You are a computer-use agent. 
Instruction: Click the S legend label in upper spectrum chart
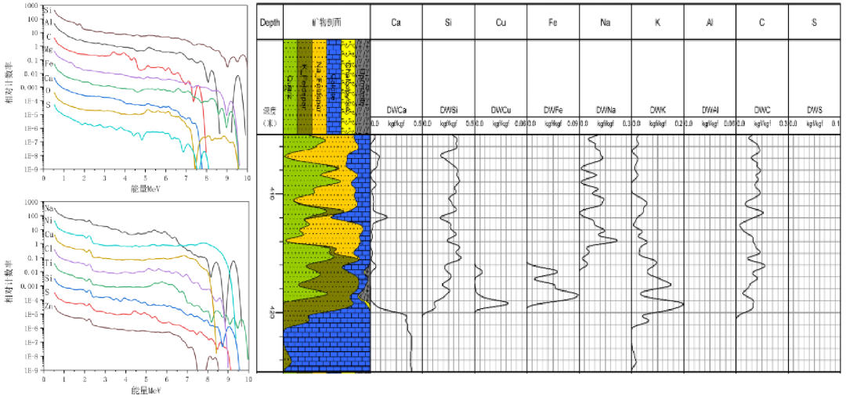[48, 105]
